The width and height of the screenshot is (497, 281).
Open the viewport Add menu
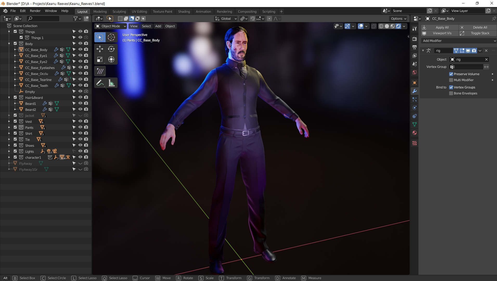coord(158,26)
